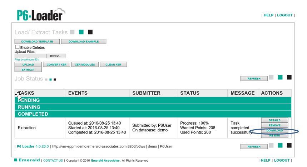Select black swatch beside Load/Extract Tasks heading
This screenshot has height=167, width=307.
(x=90, y=32)
